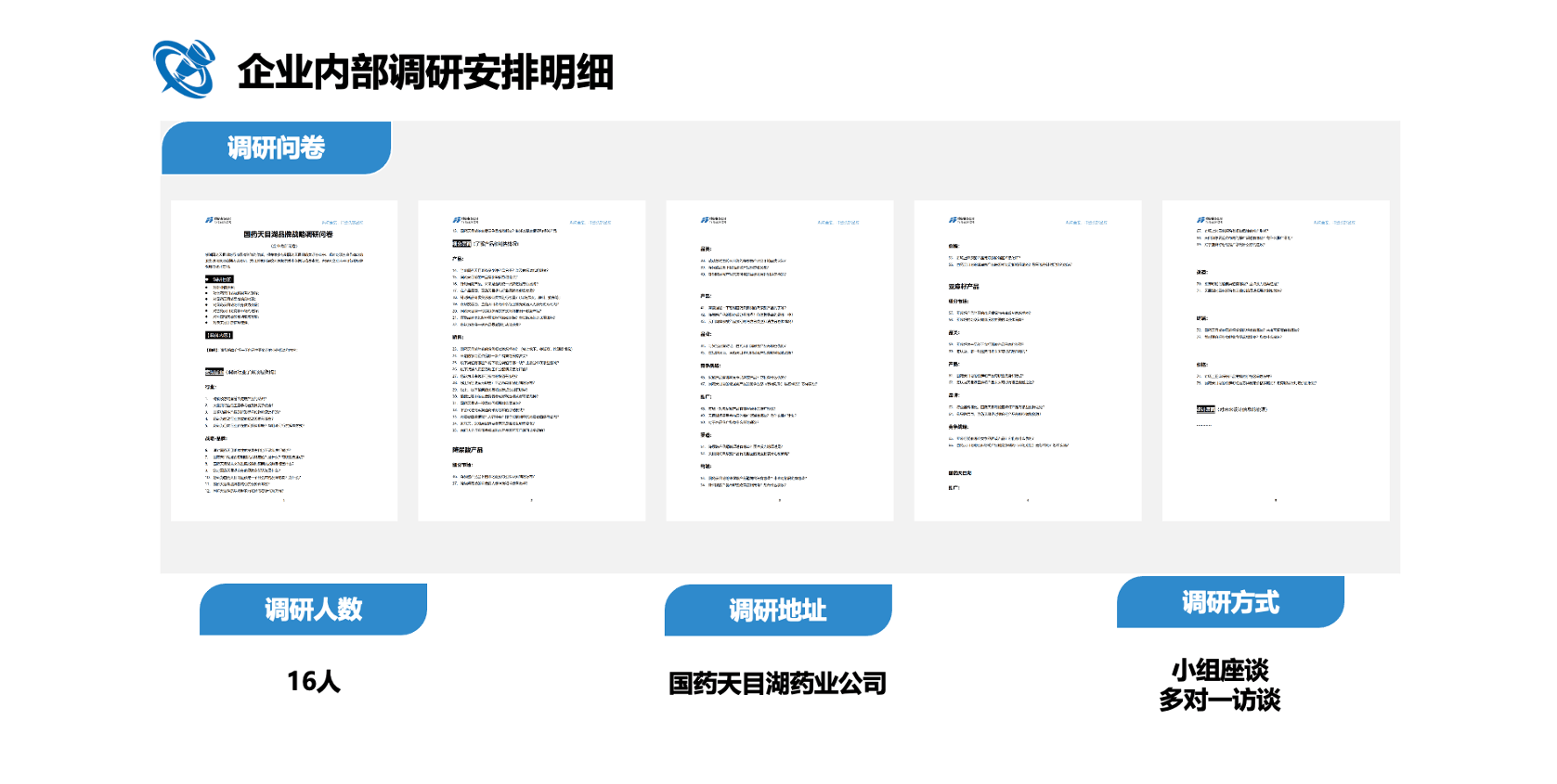
Task: Click the 国药天目湖品牌战略调研问卷 heading on page one
Action: 288,235
